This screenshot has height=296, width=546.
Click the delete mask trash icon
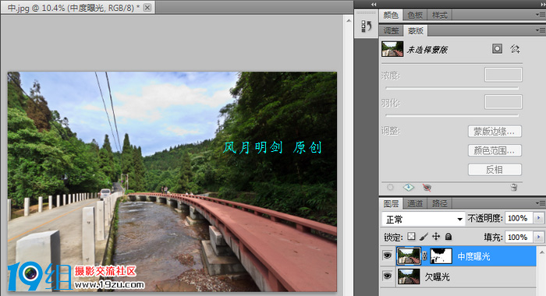click(x=514, y=188)
